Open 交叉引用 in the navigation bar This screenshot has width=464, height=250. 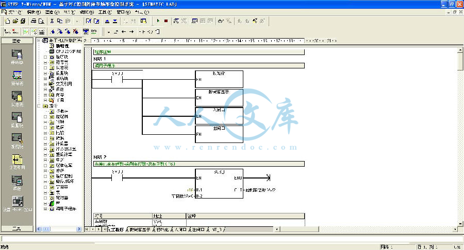(x=17, y=162)
